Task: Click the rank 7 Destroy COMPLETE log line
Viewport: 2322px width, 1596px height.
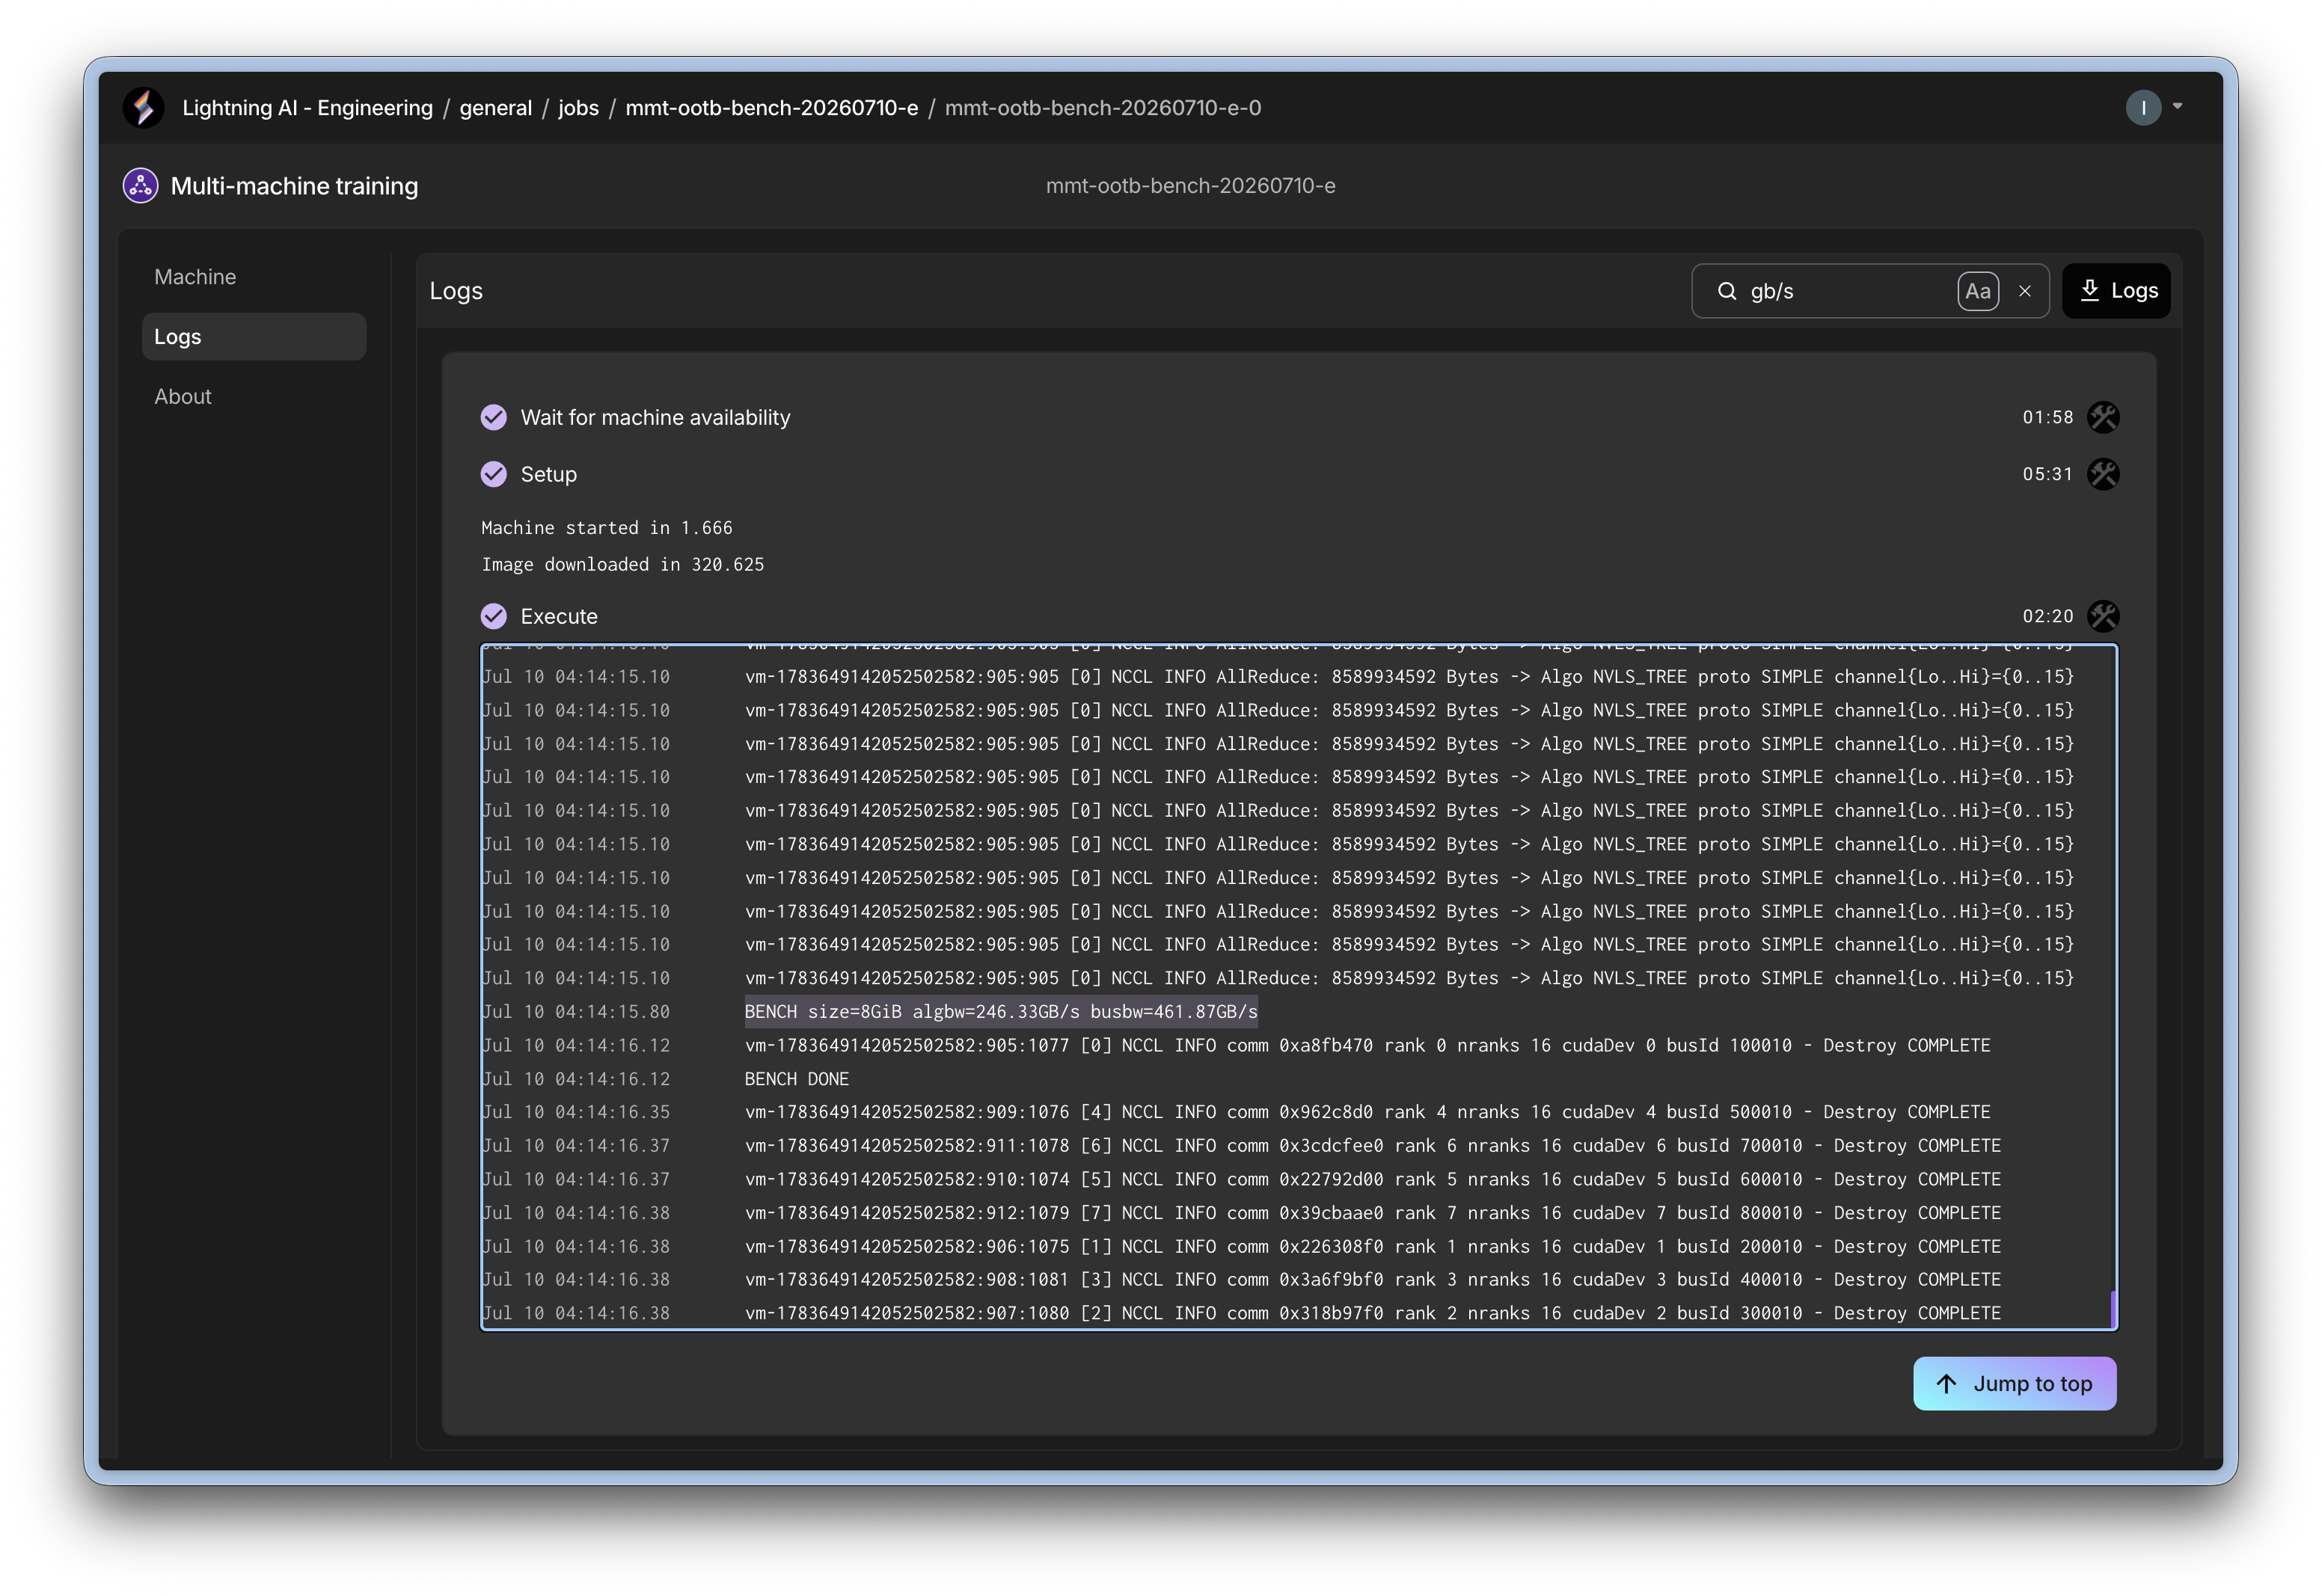Action: [x=1372, y=1213]
